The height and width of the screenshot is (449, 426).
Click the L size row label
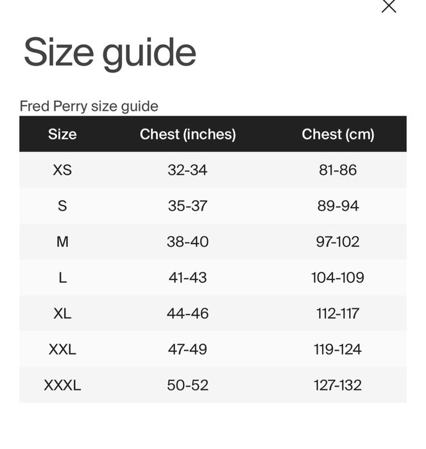pos(62,277)
